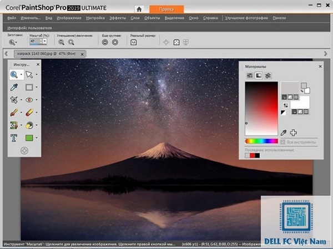Switch Материалы to HSL map tab icon
Viewport: 333px width, 249px height.
(x=259, y=75)
